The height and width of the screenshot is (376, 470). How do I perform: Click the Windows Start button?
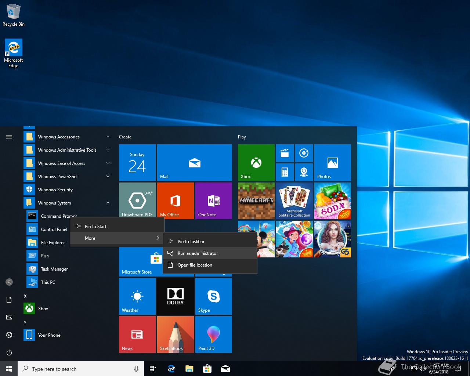9,369
